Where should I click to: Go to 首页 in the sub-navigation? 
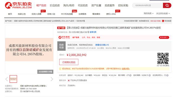[x=10, y=14]
